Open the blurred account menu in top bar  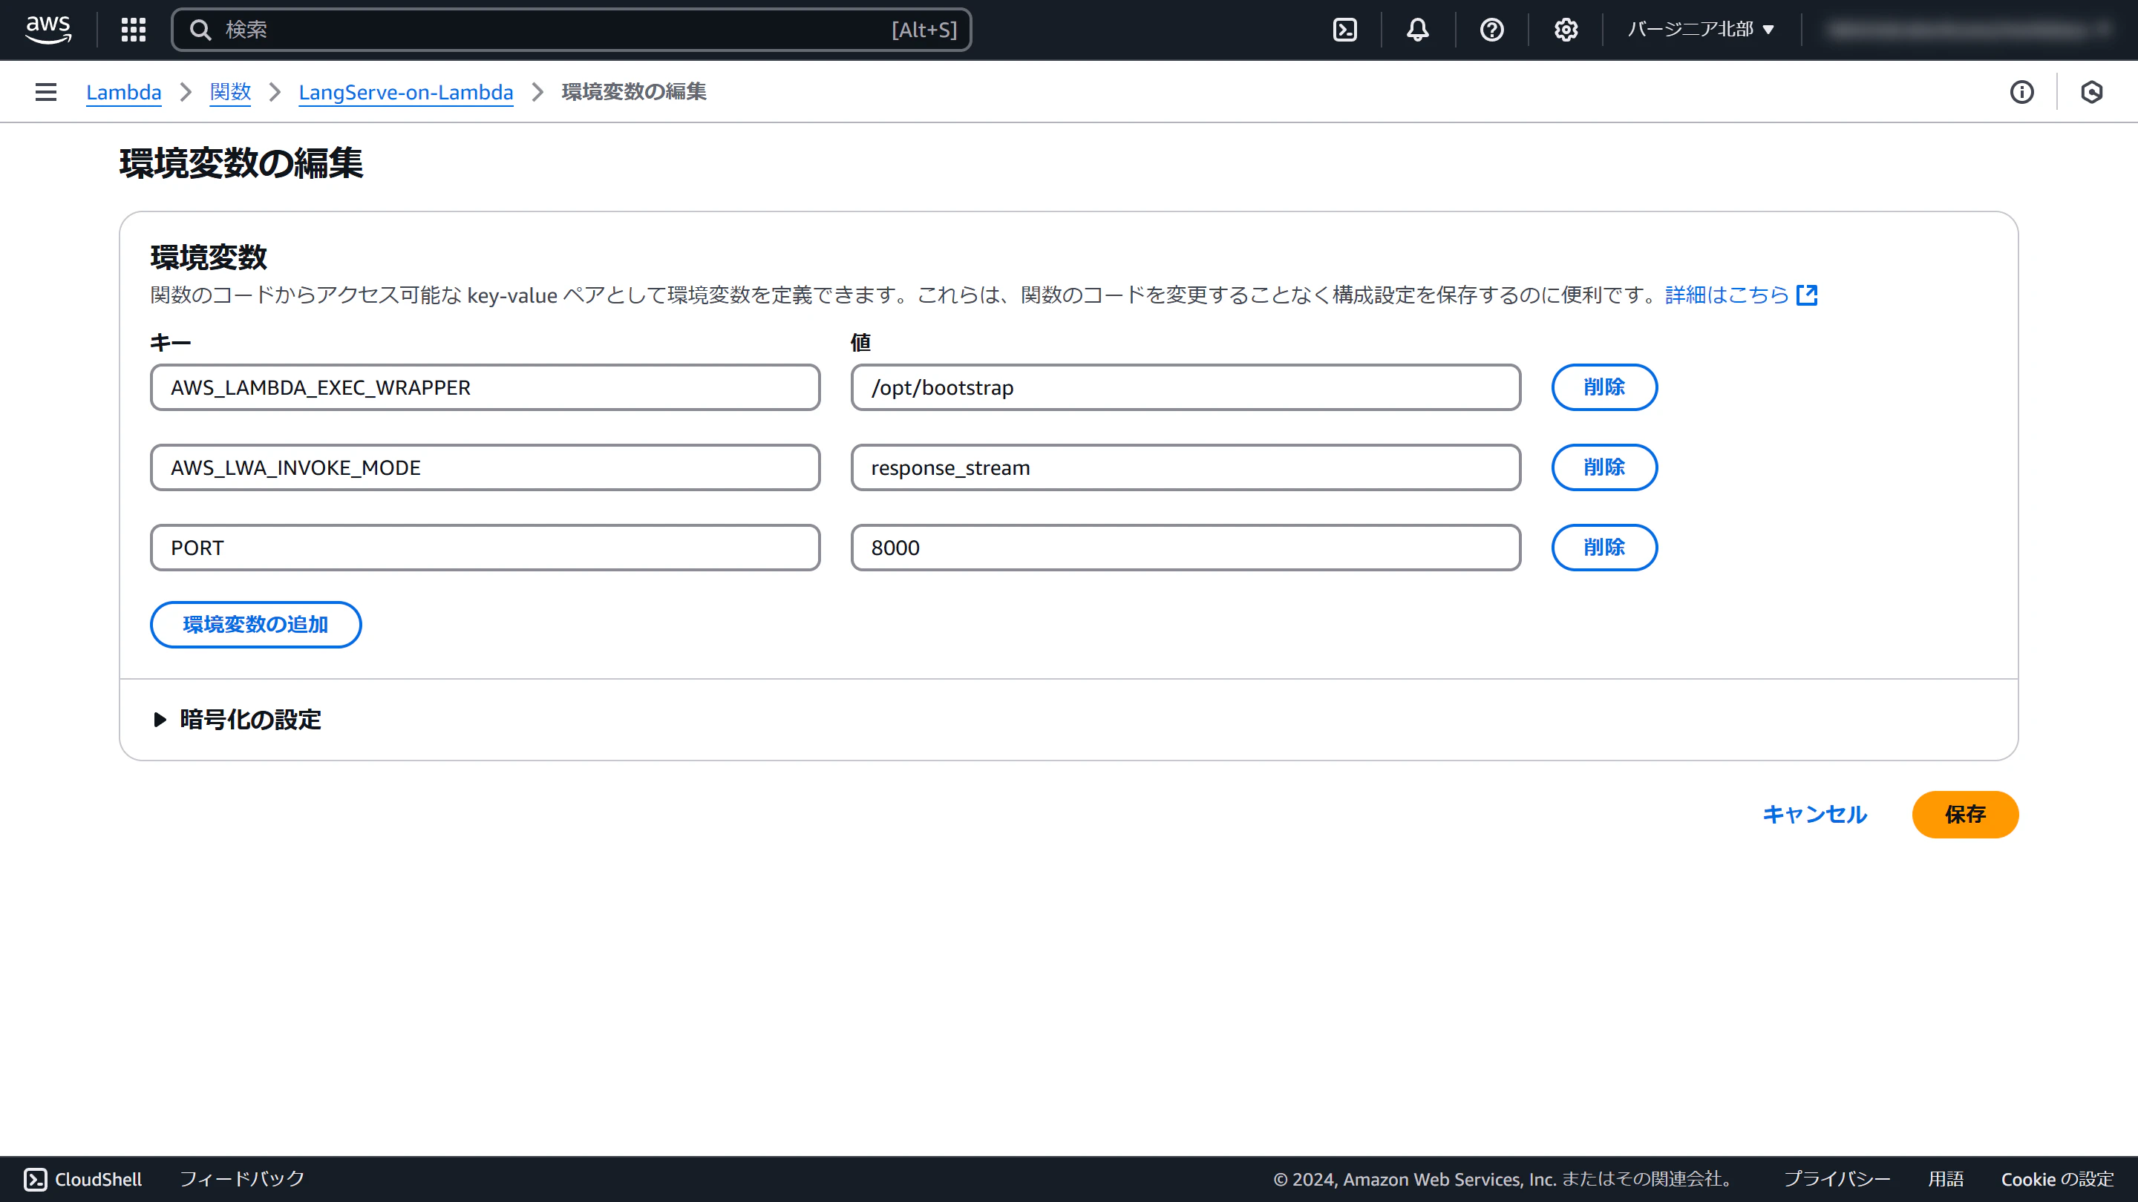1968,30
